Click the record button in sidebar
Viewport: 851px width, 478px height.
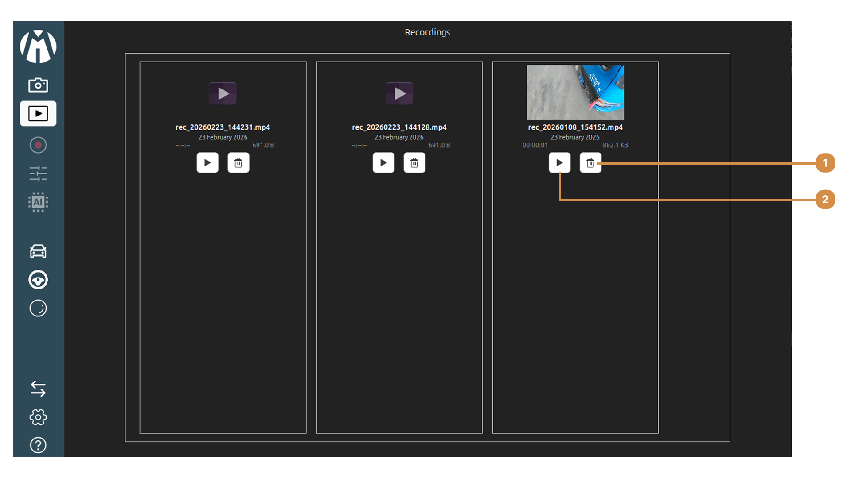pos(38,145)
